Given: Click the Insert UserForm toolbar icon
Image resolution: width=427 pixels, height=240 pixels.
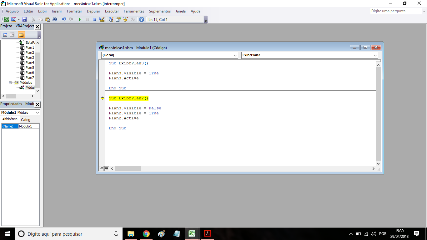Looking at the screenshot, I should tap(14, 19).
